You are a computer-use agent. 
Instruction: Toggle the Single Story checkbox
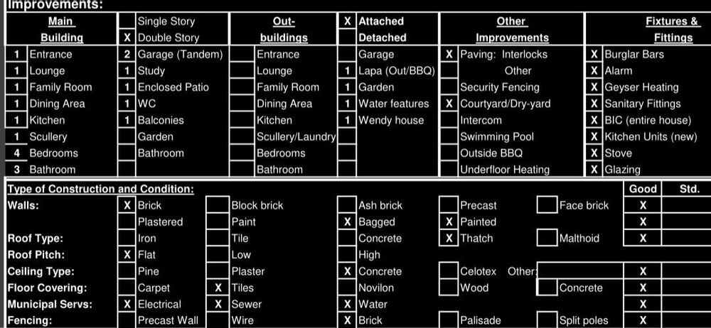click(127, 21)
